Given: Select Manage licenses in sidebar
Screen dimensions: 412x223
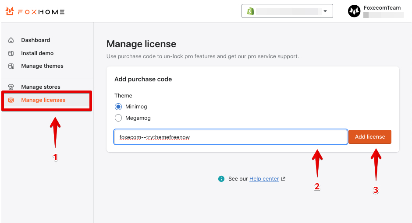Looking at the screenshot, I should pyautogui.click(x=47, y=100).
